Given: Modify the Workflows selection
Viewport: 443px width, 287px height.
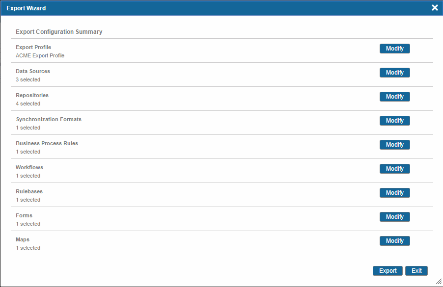Looking at the screenshot, I should [x=395, y=168].
